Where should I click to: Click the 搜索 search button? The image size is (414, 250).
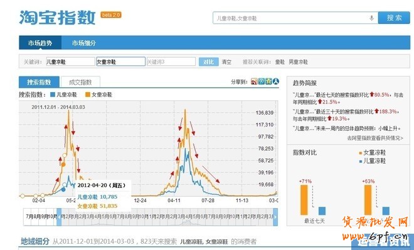(394, 18)
